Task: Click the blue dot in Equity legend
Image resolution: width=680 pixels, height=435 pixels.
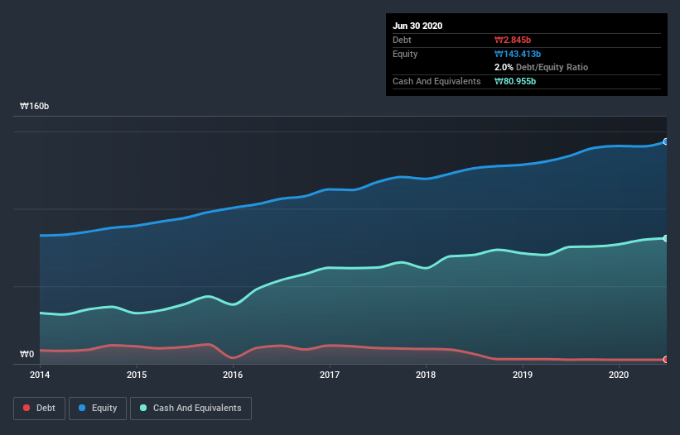Action: (x=82, y=408)
